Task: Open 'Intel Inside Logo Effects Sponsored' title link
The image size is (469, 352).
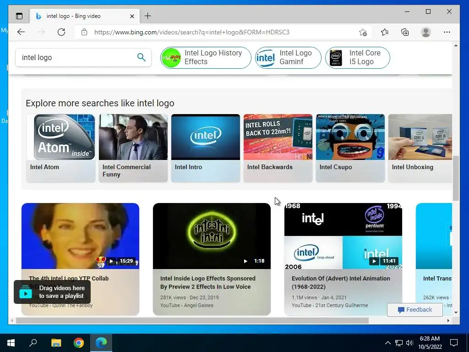Action: (x=208, y=282)
